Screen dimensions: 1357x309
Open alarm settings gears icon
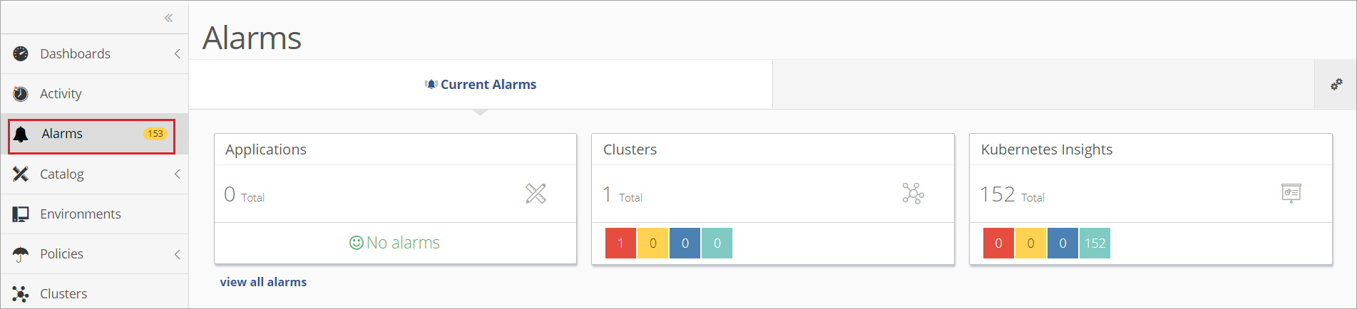pyautogui.click(x=1336, y=84)
